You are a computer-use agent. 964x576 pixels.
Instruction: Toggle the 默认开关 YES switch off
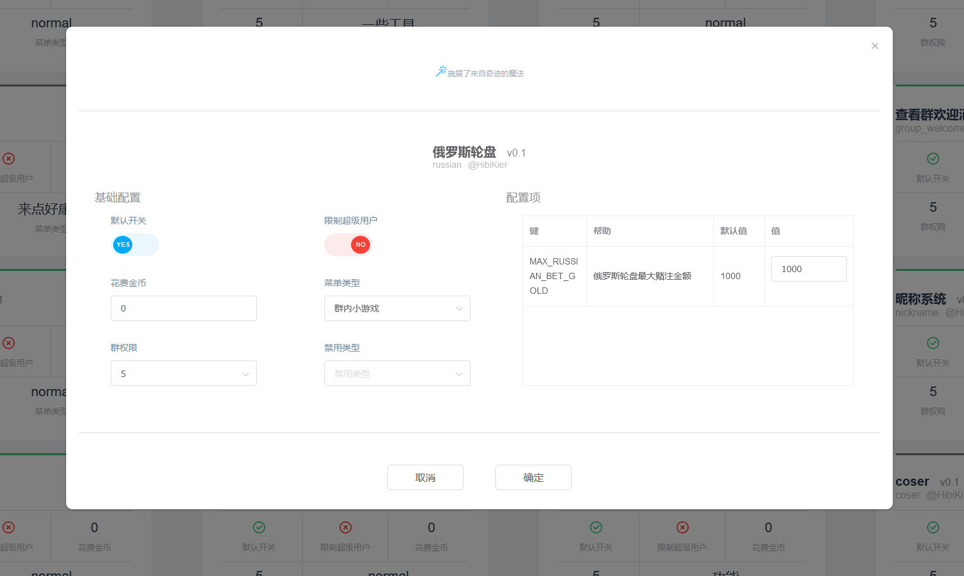[135, 245]
